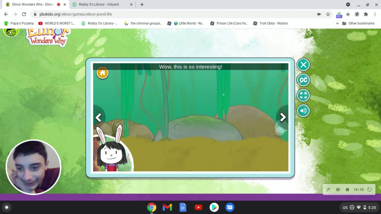Open the Vidyard REC extension
The width and height of the screenshot is (381, 214).
click(339, 15)
